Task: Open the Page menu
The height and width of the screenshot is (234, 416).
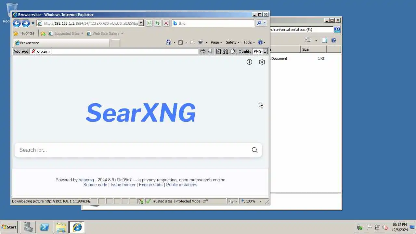Action: pyautogui.click(x=216, y=42)
